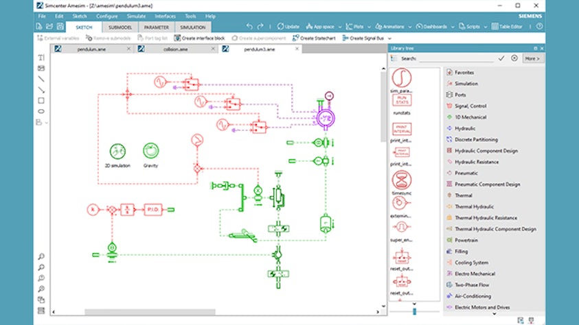579x325 pixels.
Task: Click the Library search input field
Action: (x=457, y=58)
